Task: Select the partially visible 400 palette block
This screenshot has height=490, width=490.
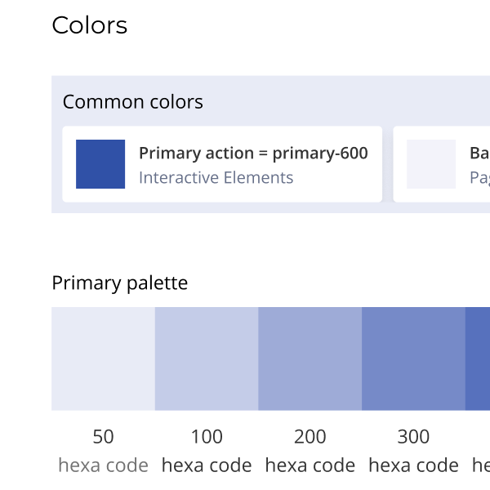Action: (x=478, y=359)
